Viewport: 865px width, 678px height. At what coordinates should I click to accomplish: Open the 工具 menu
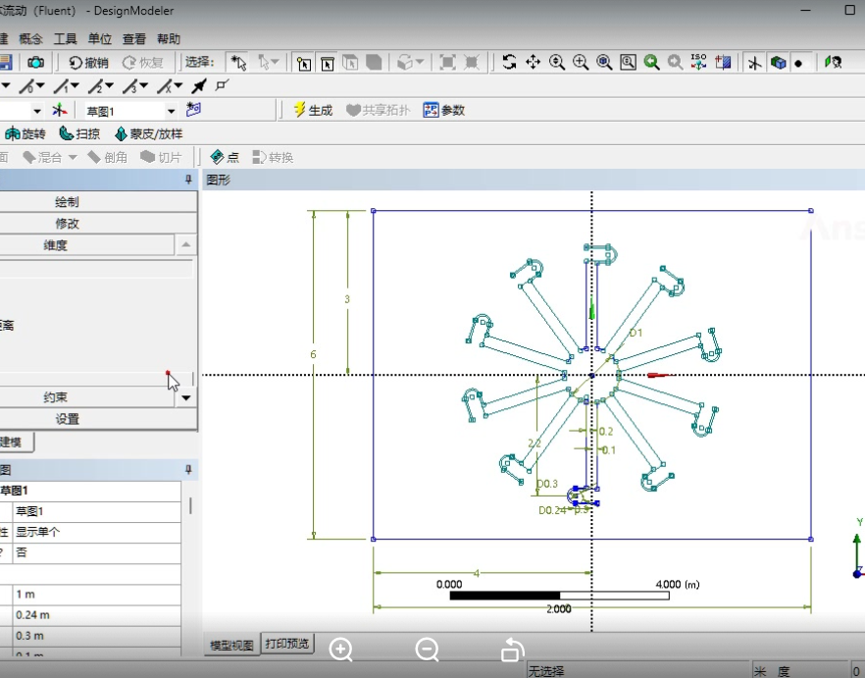65,39
